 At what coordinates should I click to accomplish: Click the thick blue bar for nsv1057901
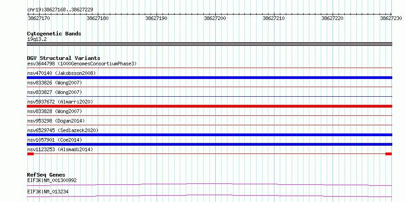(x=209, y=144)
